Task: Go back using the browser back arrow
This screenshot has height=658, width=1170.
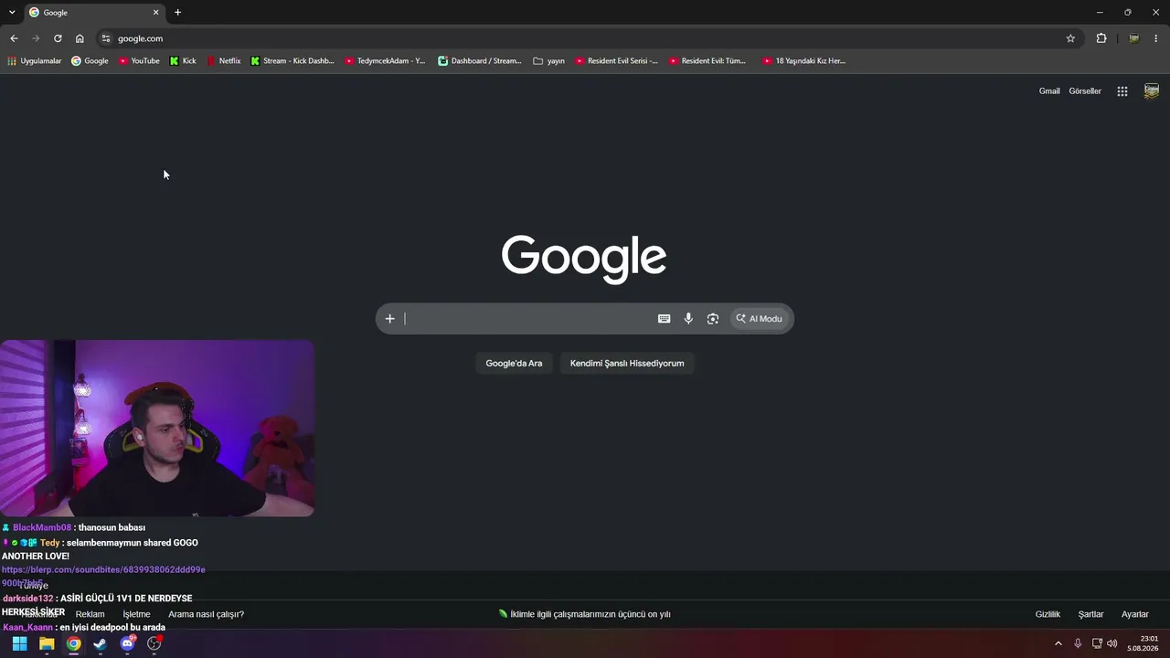Action: [x=14, y=38]
